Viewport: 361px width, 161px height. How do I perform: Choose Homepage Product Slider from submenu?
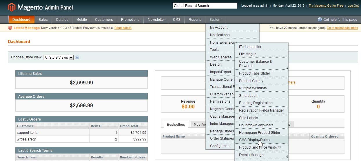[x=261, y=133]
